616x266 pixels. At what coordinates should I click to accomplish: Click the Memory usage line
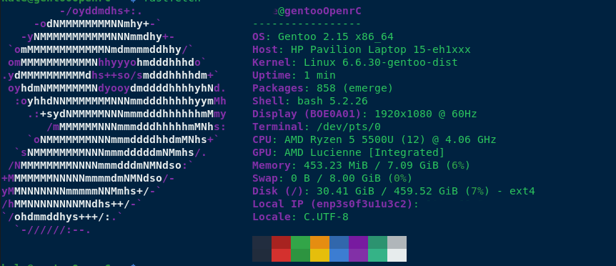[x=361, y=165]
